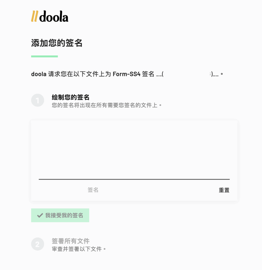Click the blank parenthesized area after 签名

(x=187, y=74)
